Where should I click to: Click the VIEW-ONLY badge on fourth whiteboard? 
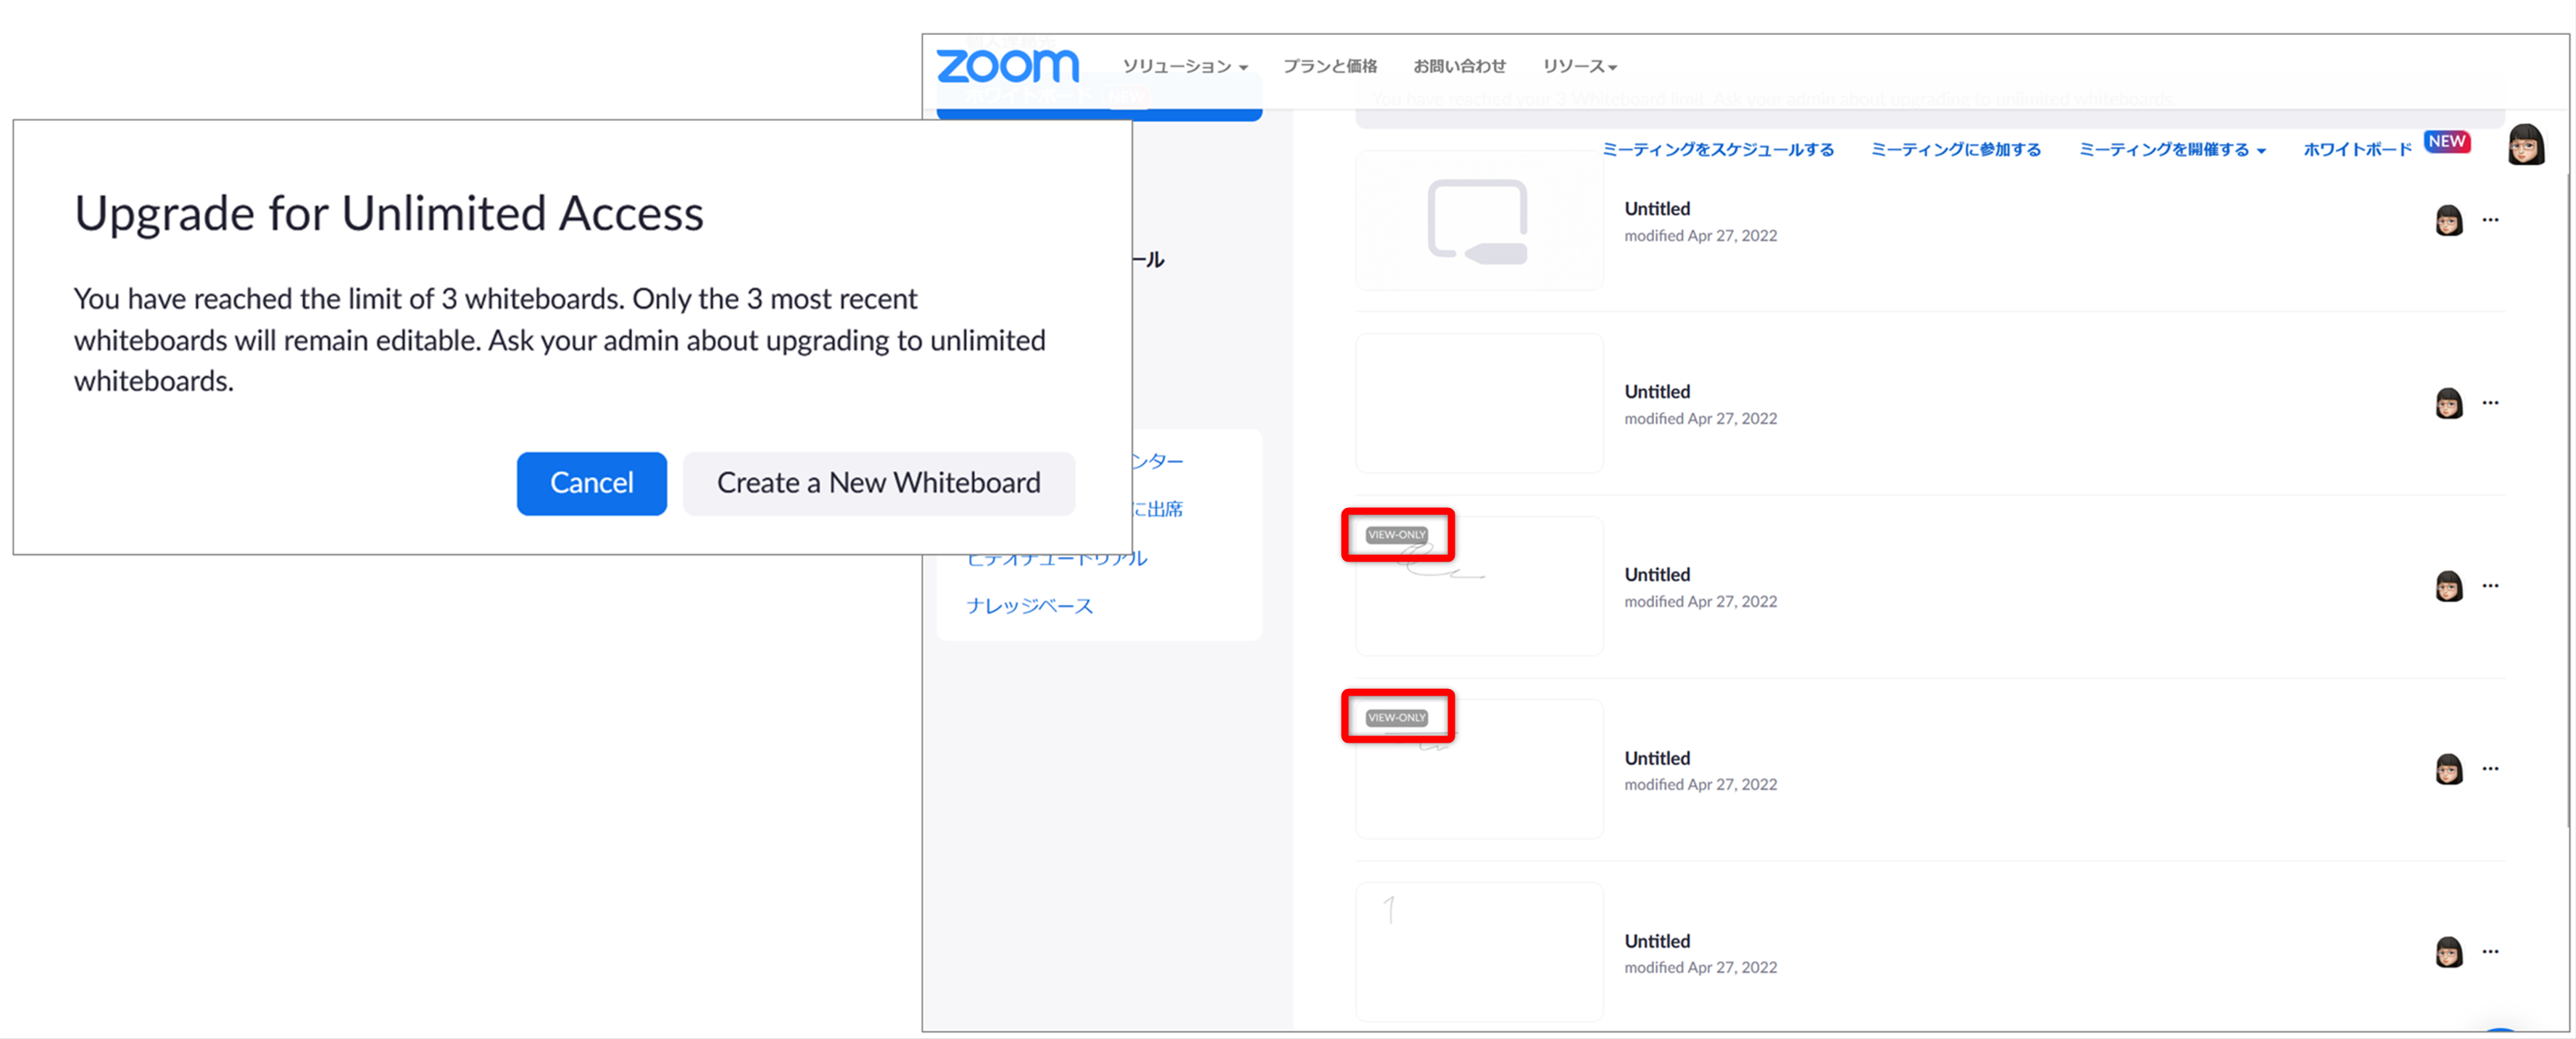[x=1396, y=718]
